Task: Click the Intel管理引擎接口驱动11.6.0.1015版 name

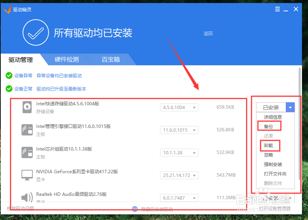Action: [73, 126]
